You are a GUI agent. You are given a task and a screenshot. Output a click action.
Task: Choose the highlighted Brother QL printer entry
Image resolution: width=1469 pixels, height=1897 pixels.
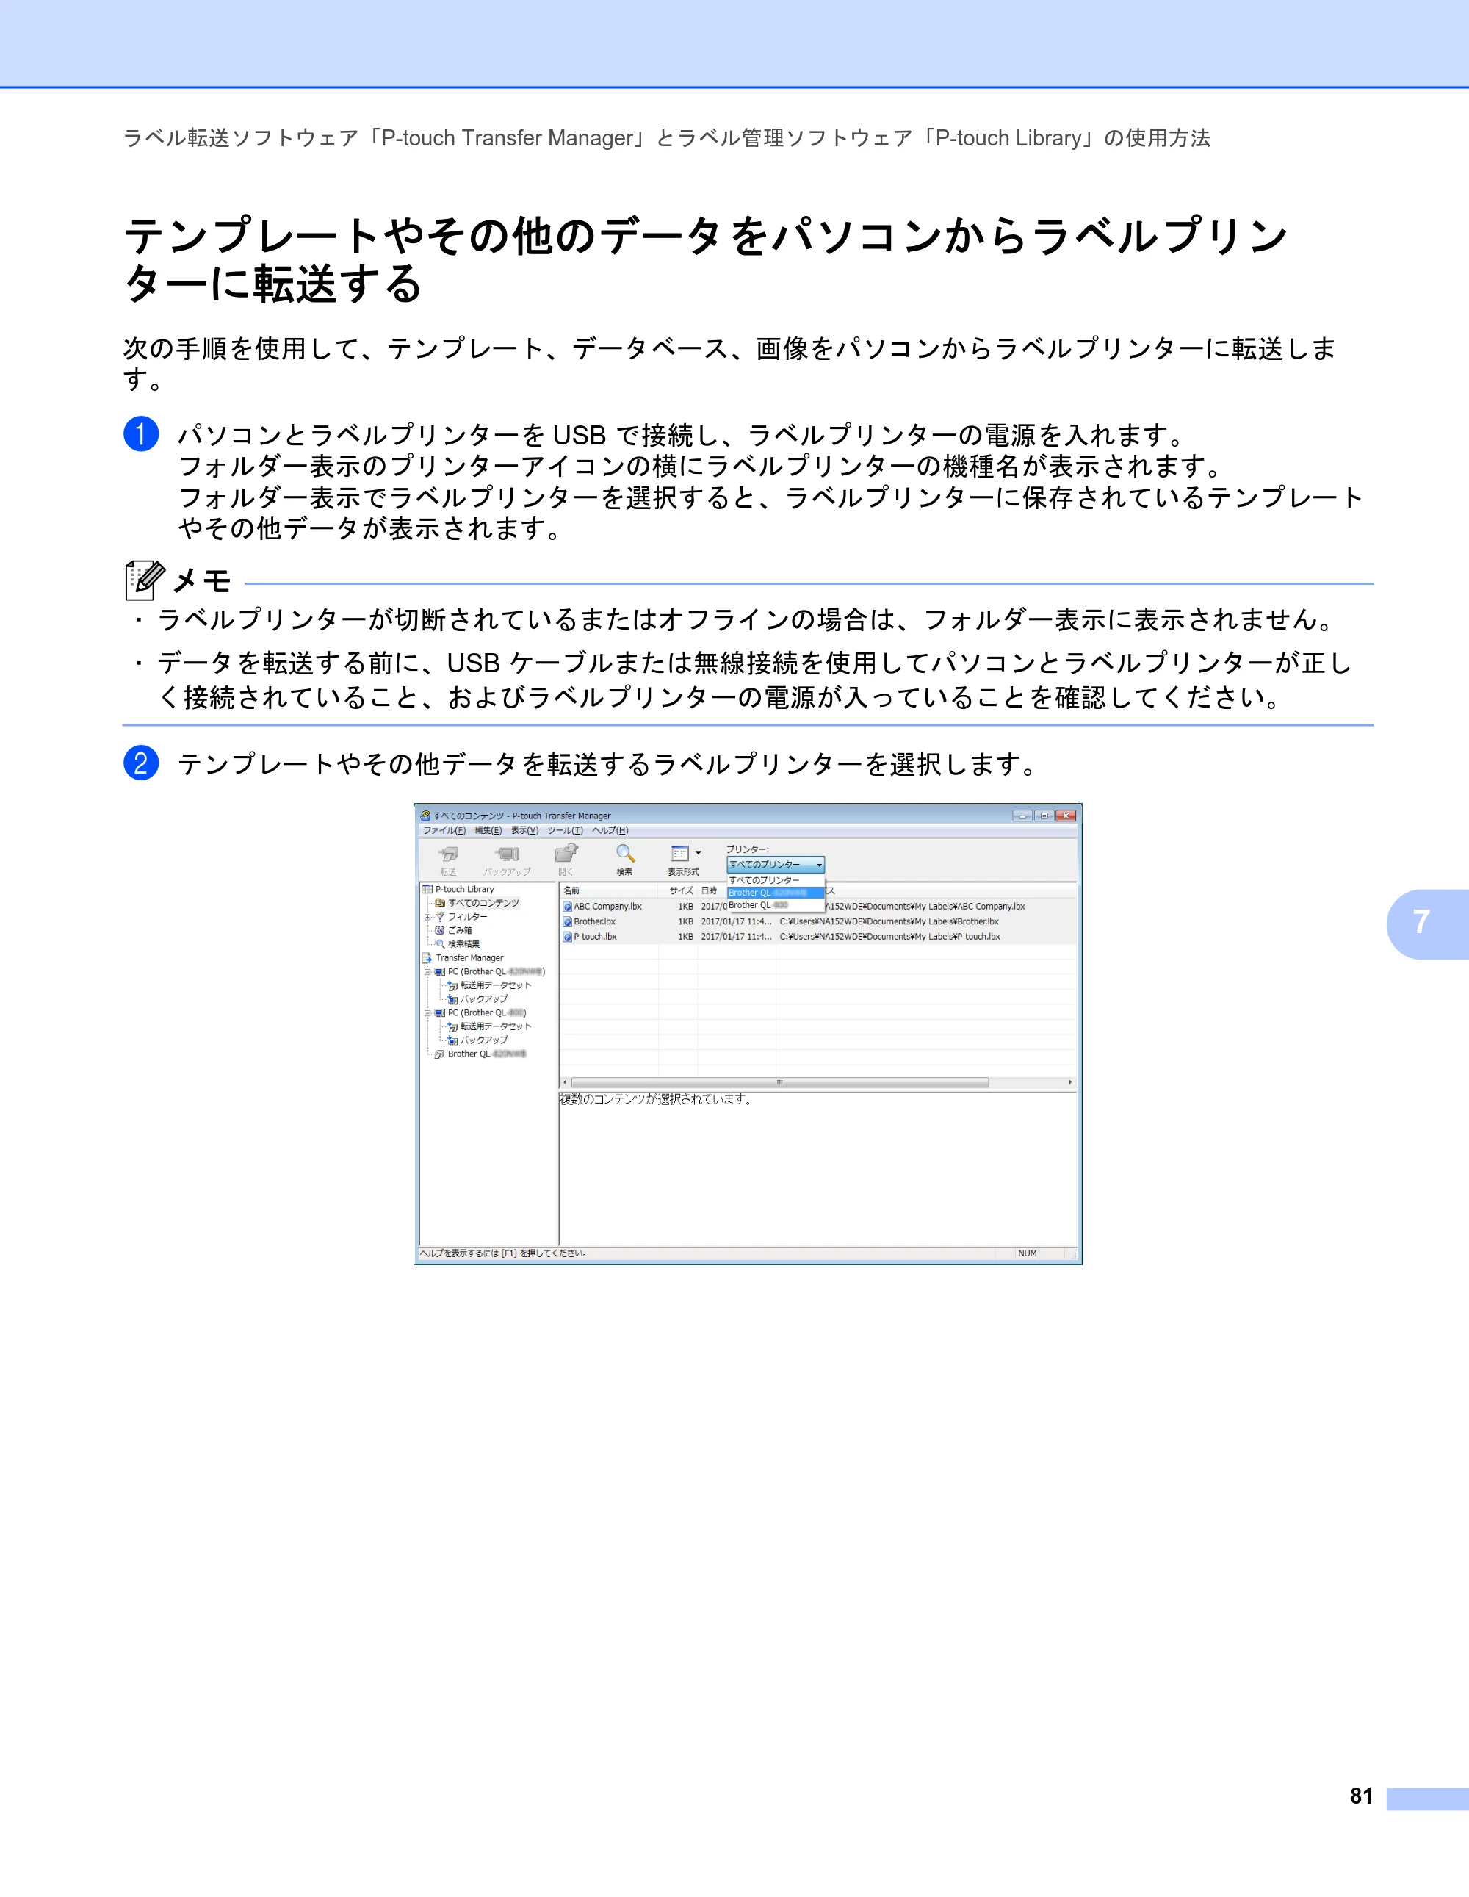(776, 893)
